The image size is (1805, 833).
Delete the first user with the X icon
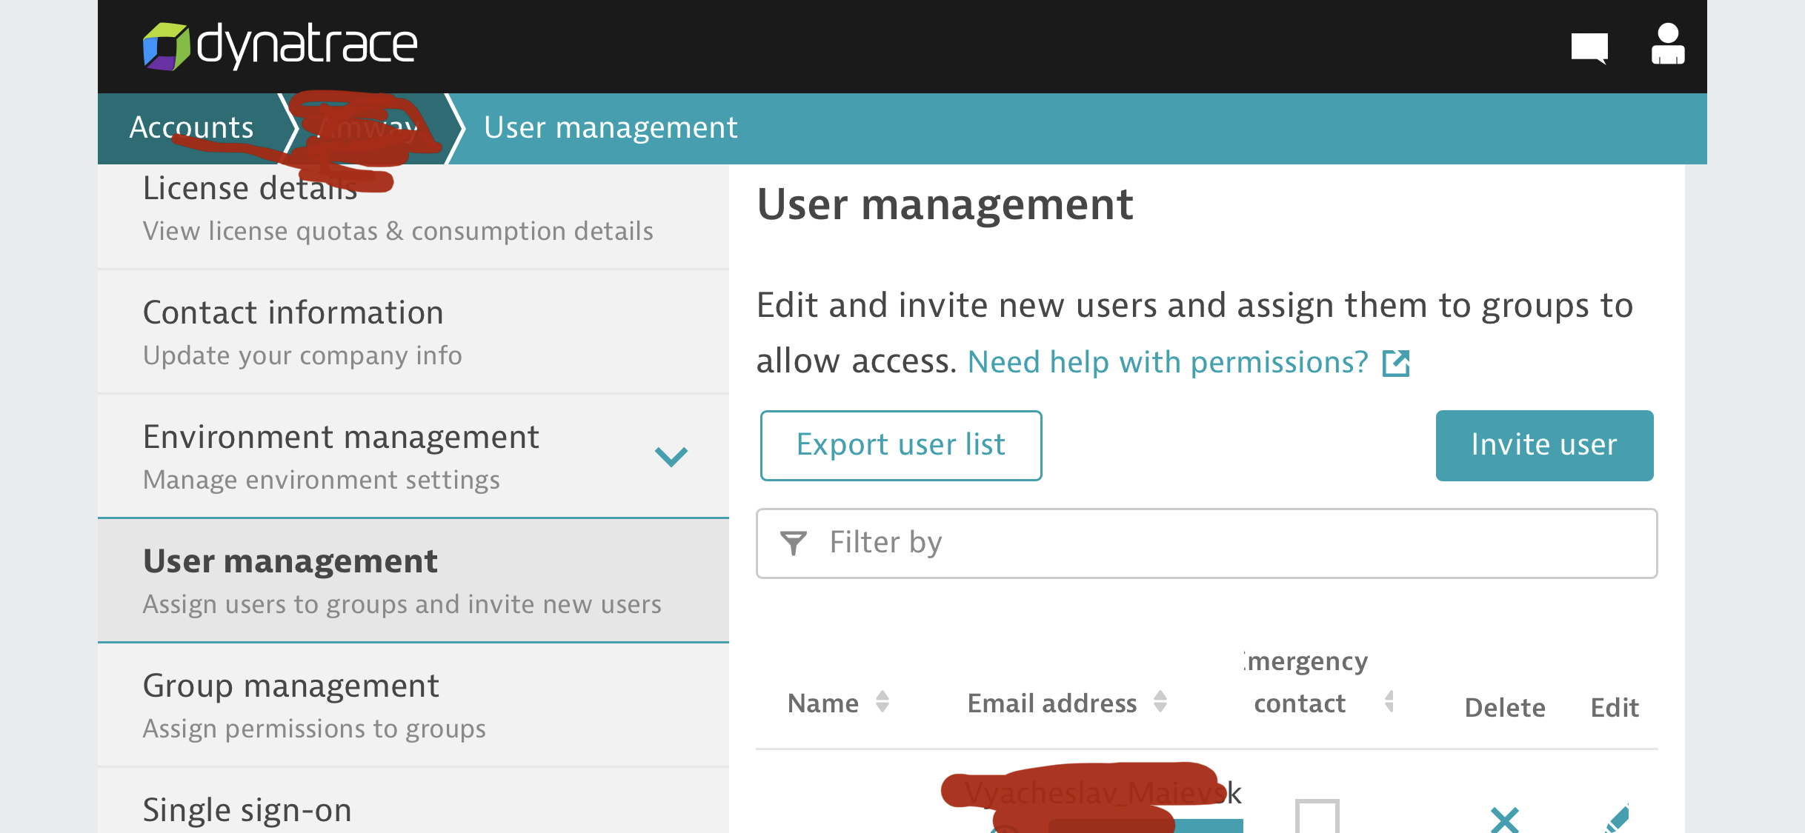[1505, 819]
